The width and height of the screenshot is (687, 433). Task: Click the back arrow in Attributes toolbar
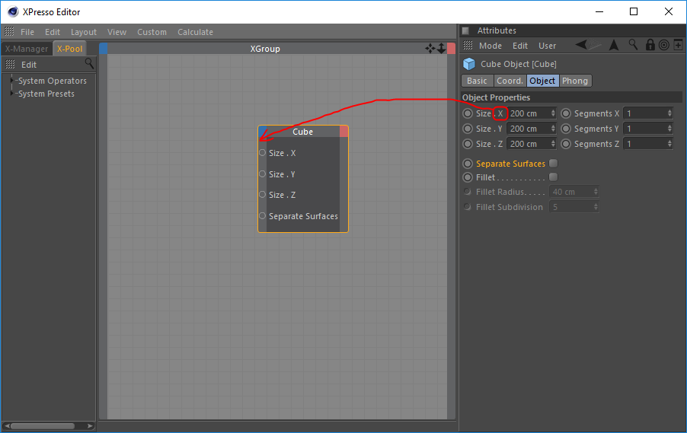(x=581, y=45)
